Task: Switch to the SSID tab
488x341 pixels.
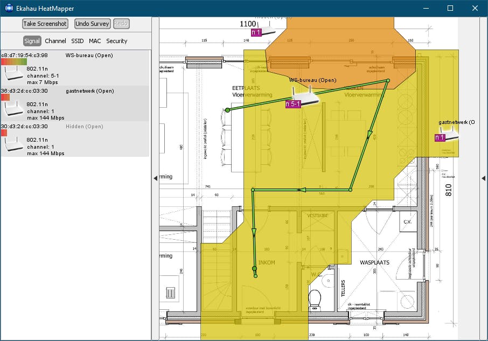Action: coord(78,41)
